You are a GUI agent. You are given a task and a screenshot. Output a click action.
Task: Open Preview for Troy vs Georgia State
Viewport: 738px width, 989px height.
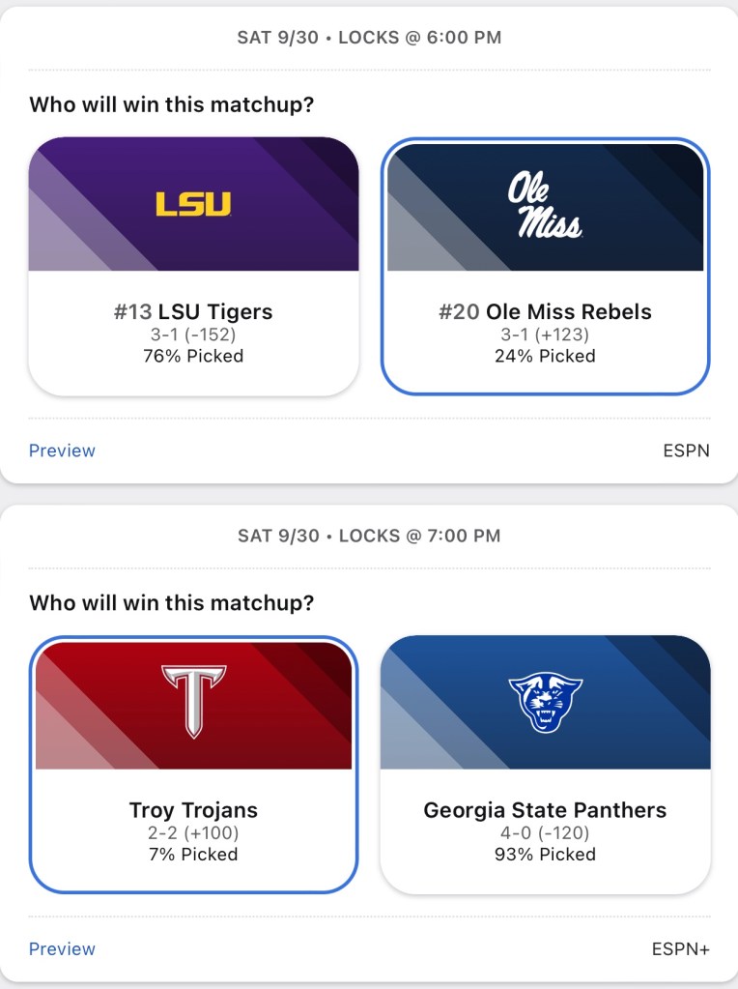62,948
